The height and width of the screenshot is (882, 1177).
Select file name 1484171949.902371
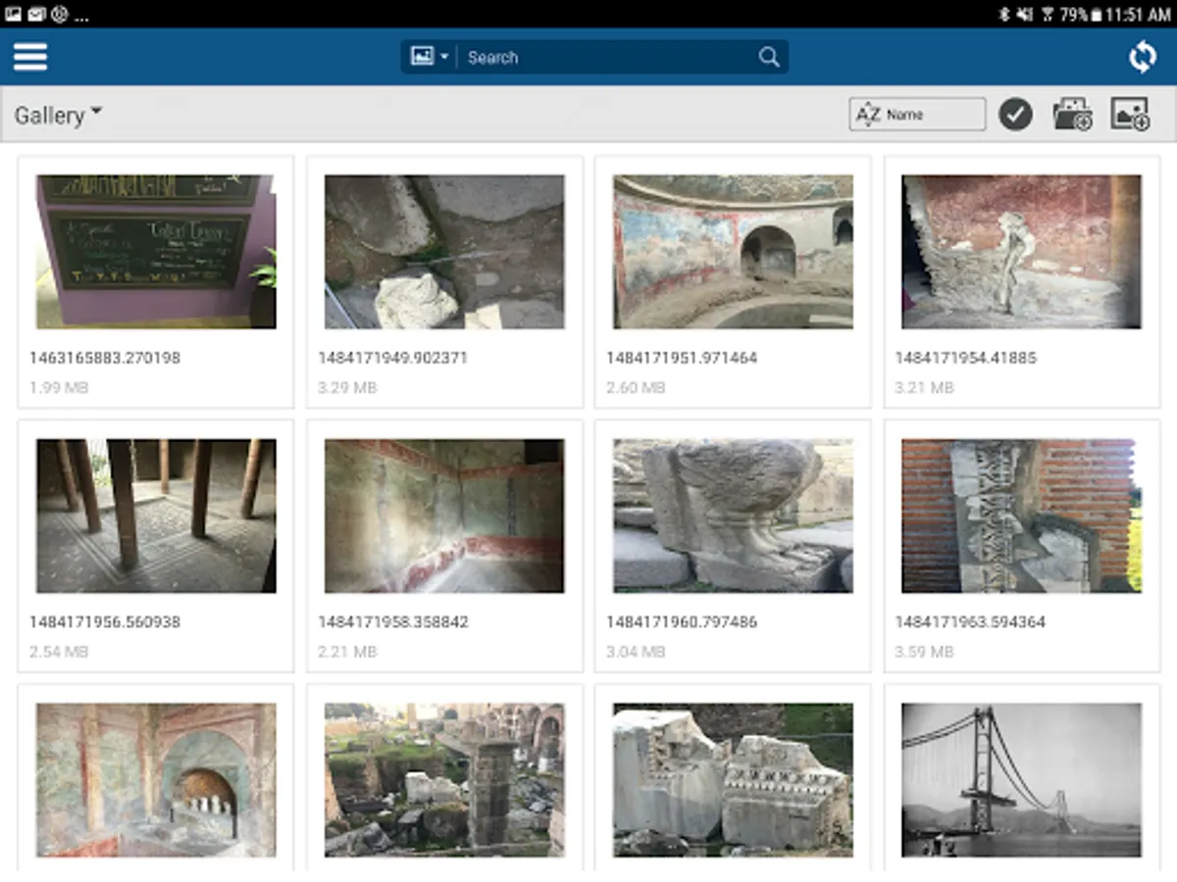pos(393,358)
